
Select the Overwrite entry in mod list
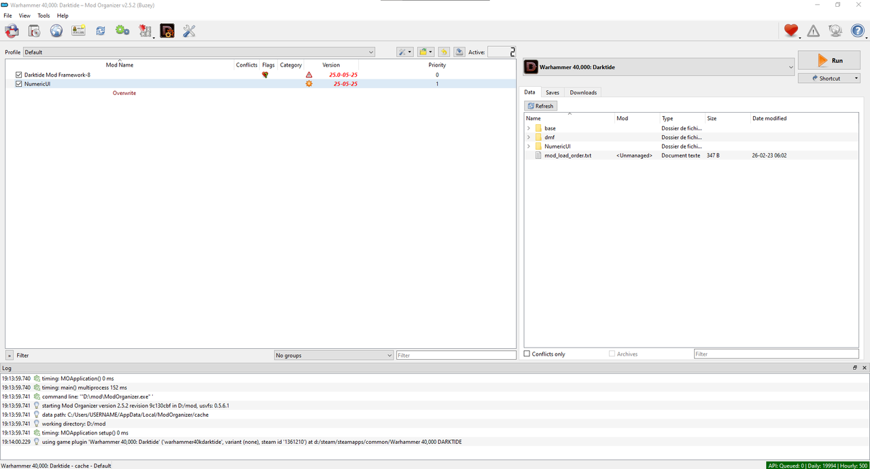click(124, 93)
